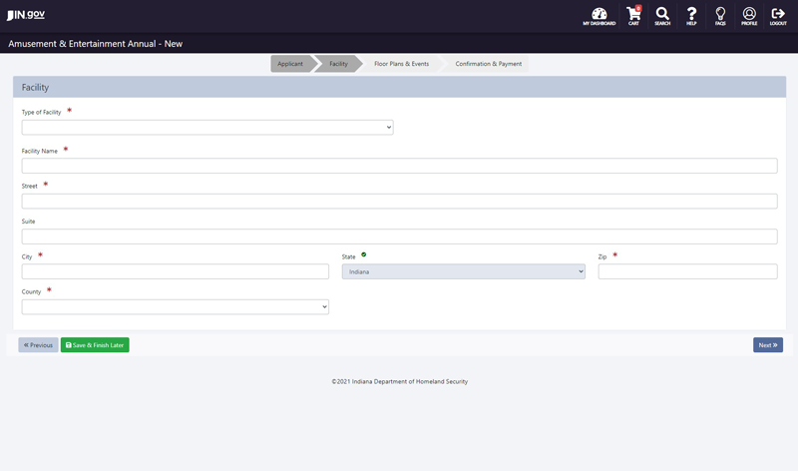Expand the Type of Facility dropdown
This screenshot has height=471, width=798.
pyautogui.click(x=207, y=128)
